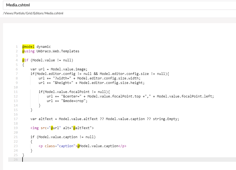Screen dimensions: 236x170
Task: Click the '?width=' url line
Action: click(90, 78)
